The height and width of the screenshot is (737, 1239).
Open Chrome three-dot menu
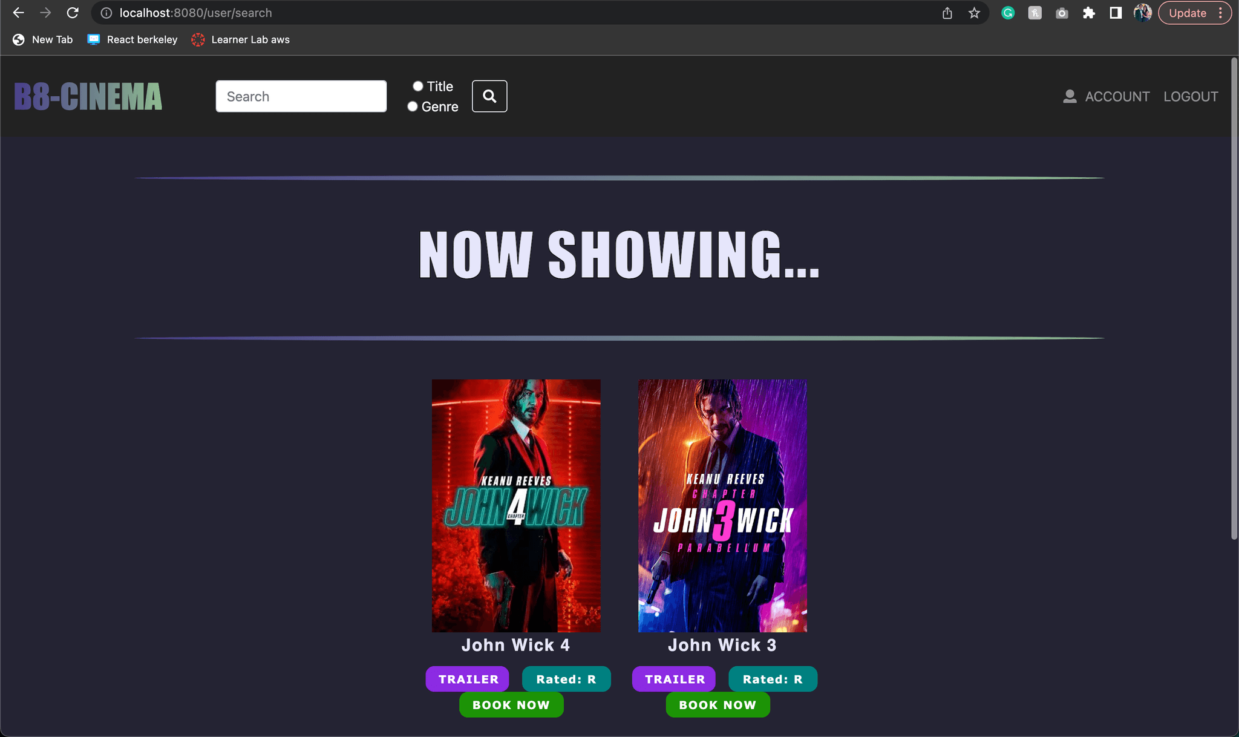[1221, 13]
